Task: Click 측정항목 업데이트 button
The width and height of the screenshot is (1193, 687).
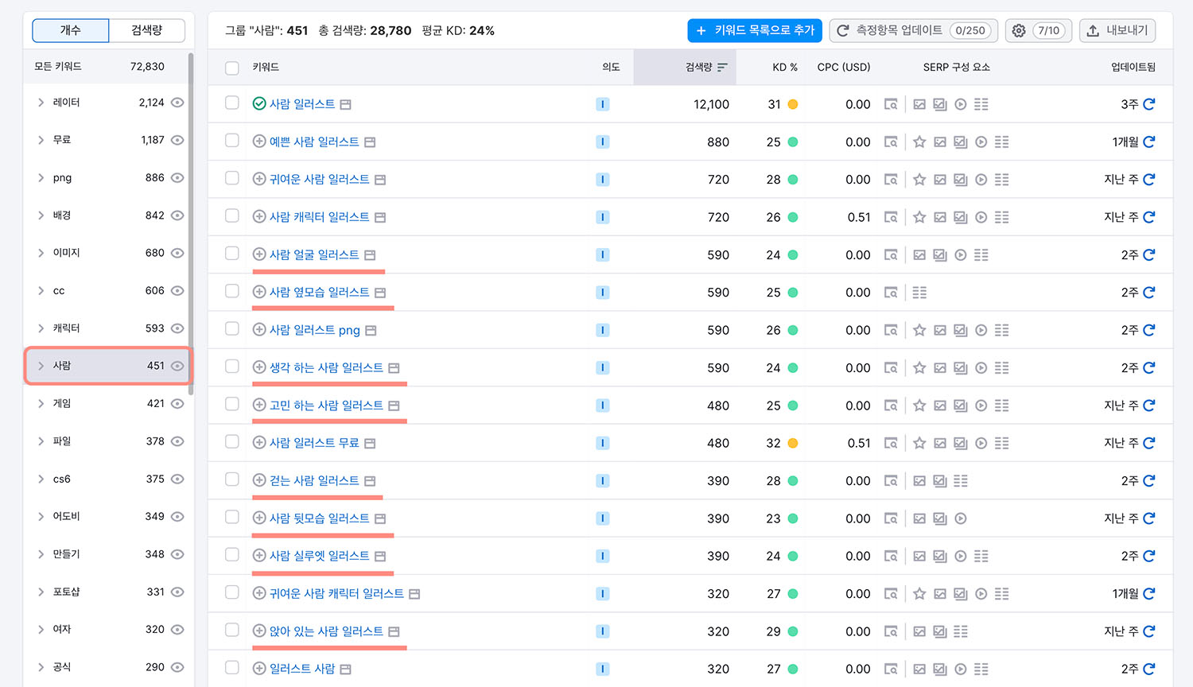Action: 913,30
